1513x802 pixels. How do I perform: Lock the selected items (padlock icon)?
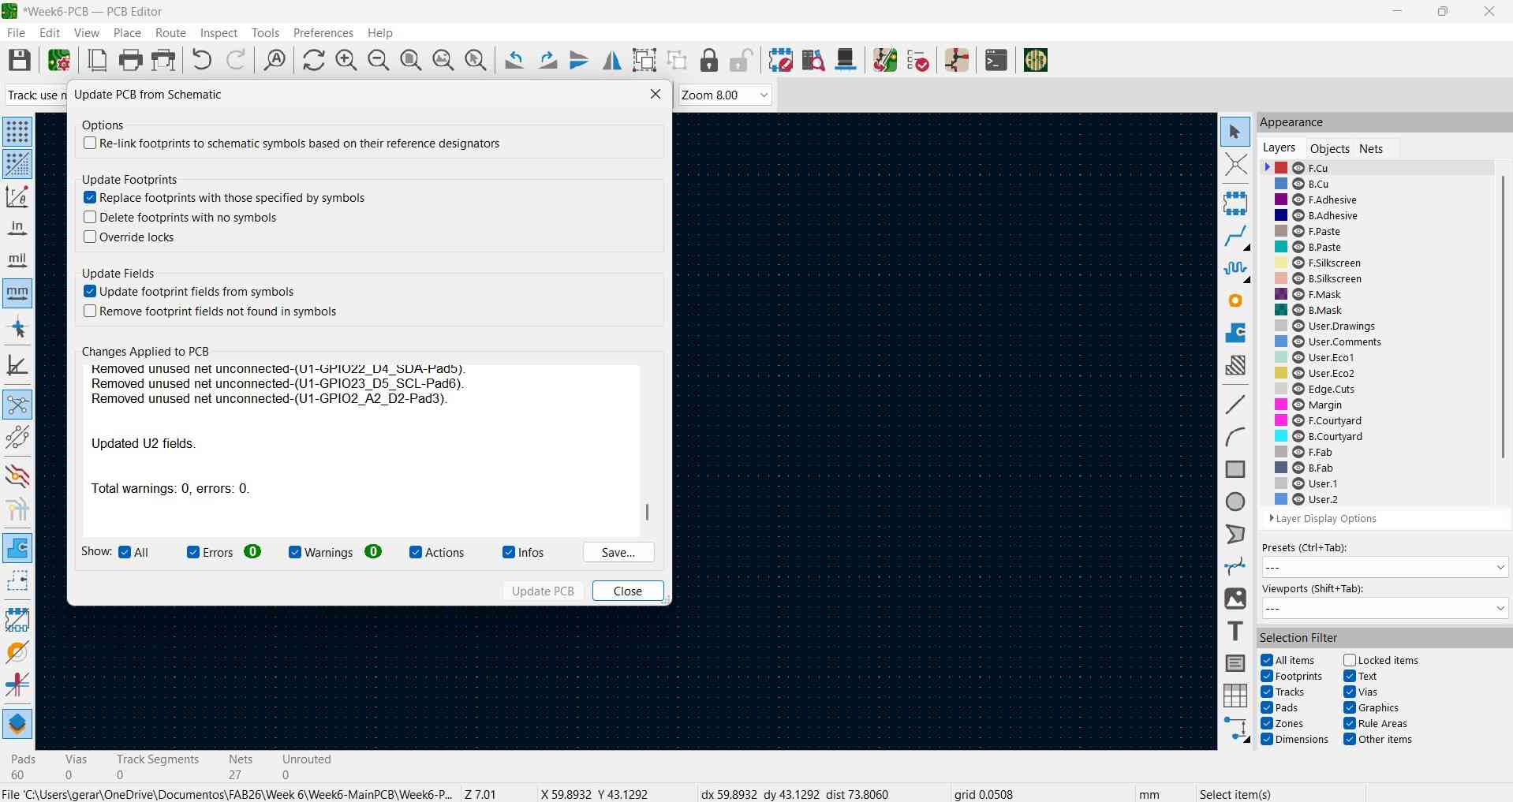pyautogui.click(x=709, y=60)
